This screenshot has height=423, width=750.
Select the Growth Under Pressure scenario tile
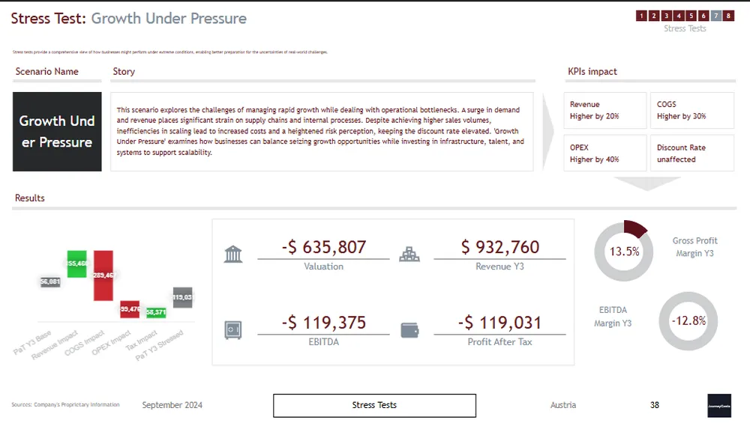[57, 132]
